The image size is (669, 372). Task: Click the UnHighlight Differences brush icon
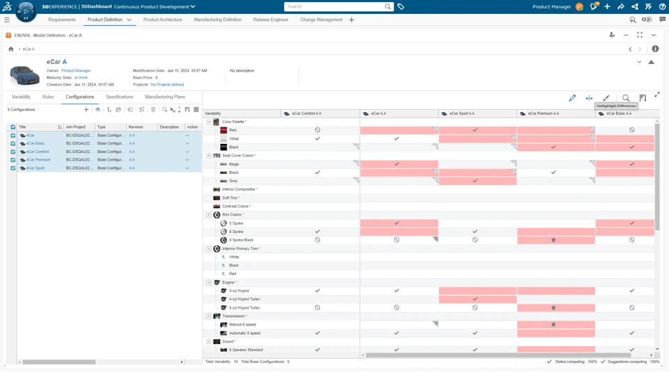point(606,98)
